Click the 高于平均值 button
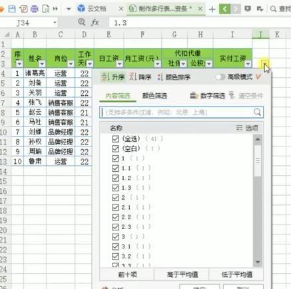This screenshot has width=291, height=289. [182, 275]
